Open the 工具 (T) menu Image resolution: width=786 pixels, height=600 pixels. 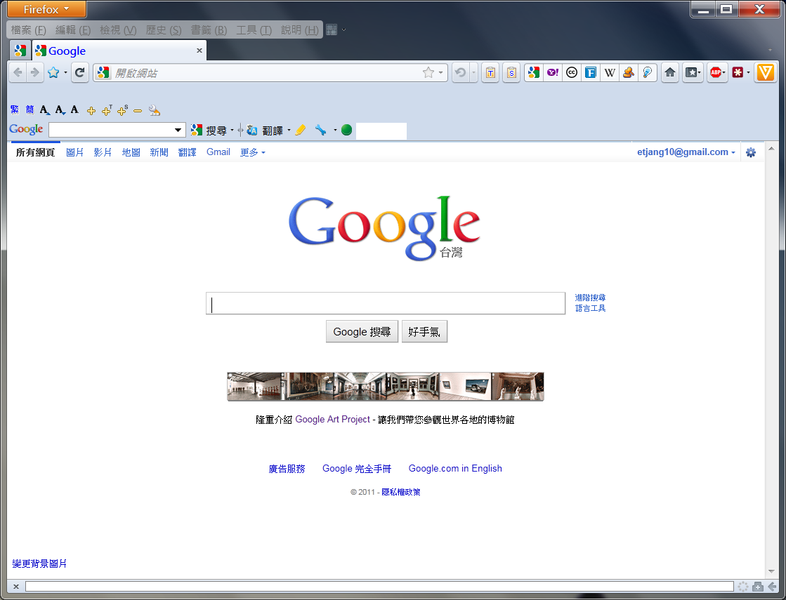(254, 30)
